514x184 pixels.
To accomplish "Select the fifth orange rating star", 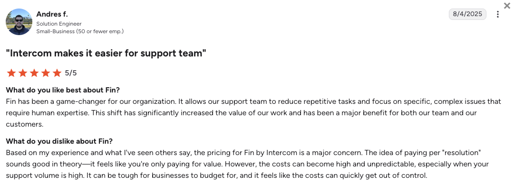I will click(x=57, y=73).
